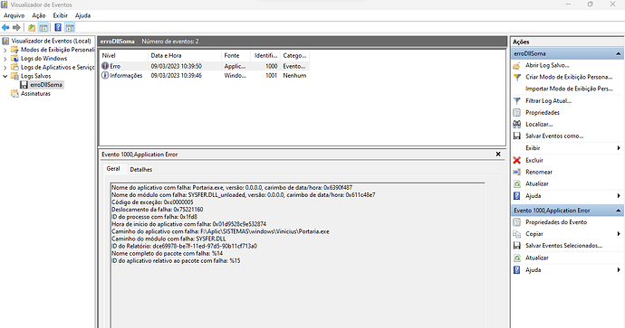Click Propriedades do Evento action
Image resolution: width=625 pixels, height=328 pixels.
tap(556, 222)
